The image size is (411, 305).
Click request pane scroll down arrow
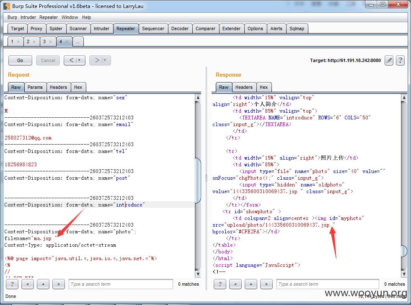[x=198, y=274]
